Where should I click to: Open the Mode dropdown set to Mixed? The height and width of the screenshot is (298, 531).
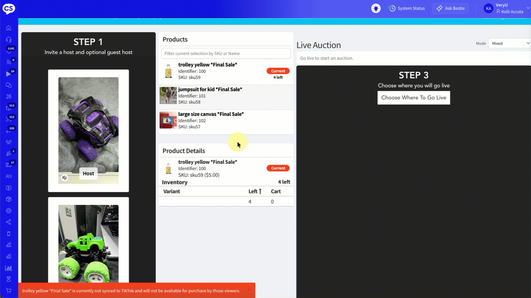click(x=509, y=43)
